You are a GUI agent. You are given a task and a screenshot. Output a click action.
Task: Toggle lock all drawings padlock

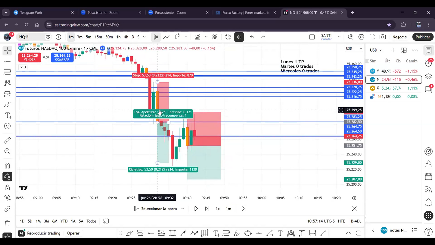(x=8, y=187)
